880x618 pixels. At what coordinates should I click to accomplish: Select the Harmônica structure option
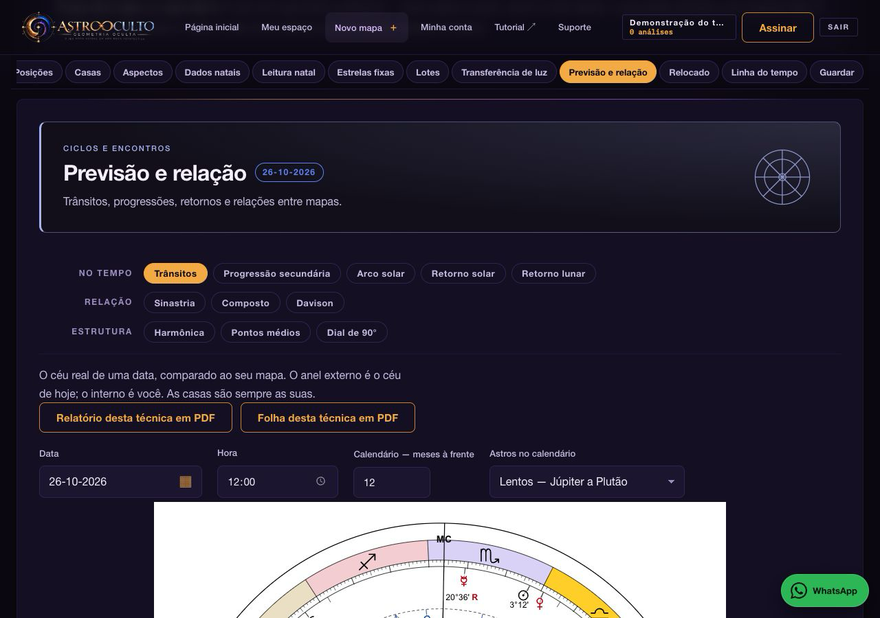(x=179, y=332)
